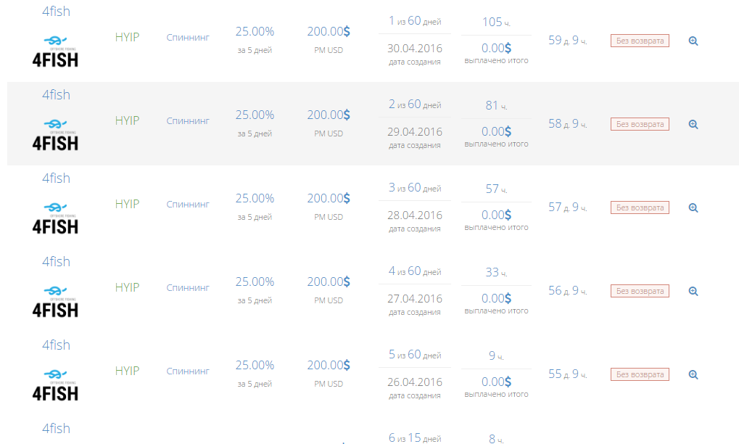Open 4fish title link of the 27.04.2016 deposit

pyautogui.click(x=56, y=262)
